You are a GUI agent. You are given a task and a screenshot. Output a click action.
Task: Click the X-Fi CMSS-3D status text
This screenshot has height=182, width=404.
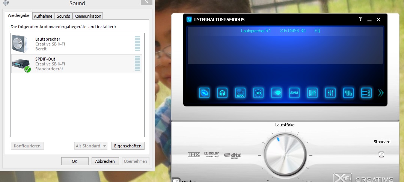[x=292, y=31]
